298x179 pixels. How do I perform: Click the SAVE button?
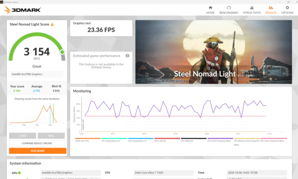pos(51,136)
